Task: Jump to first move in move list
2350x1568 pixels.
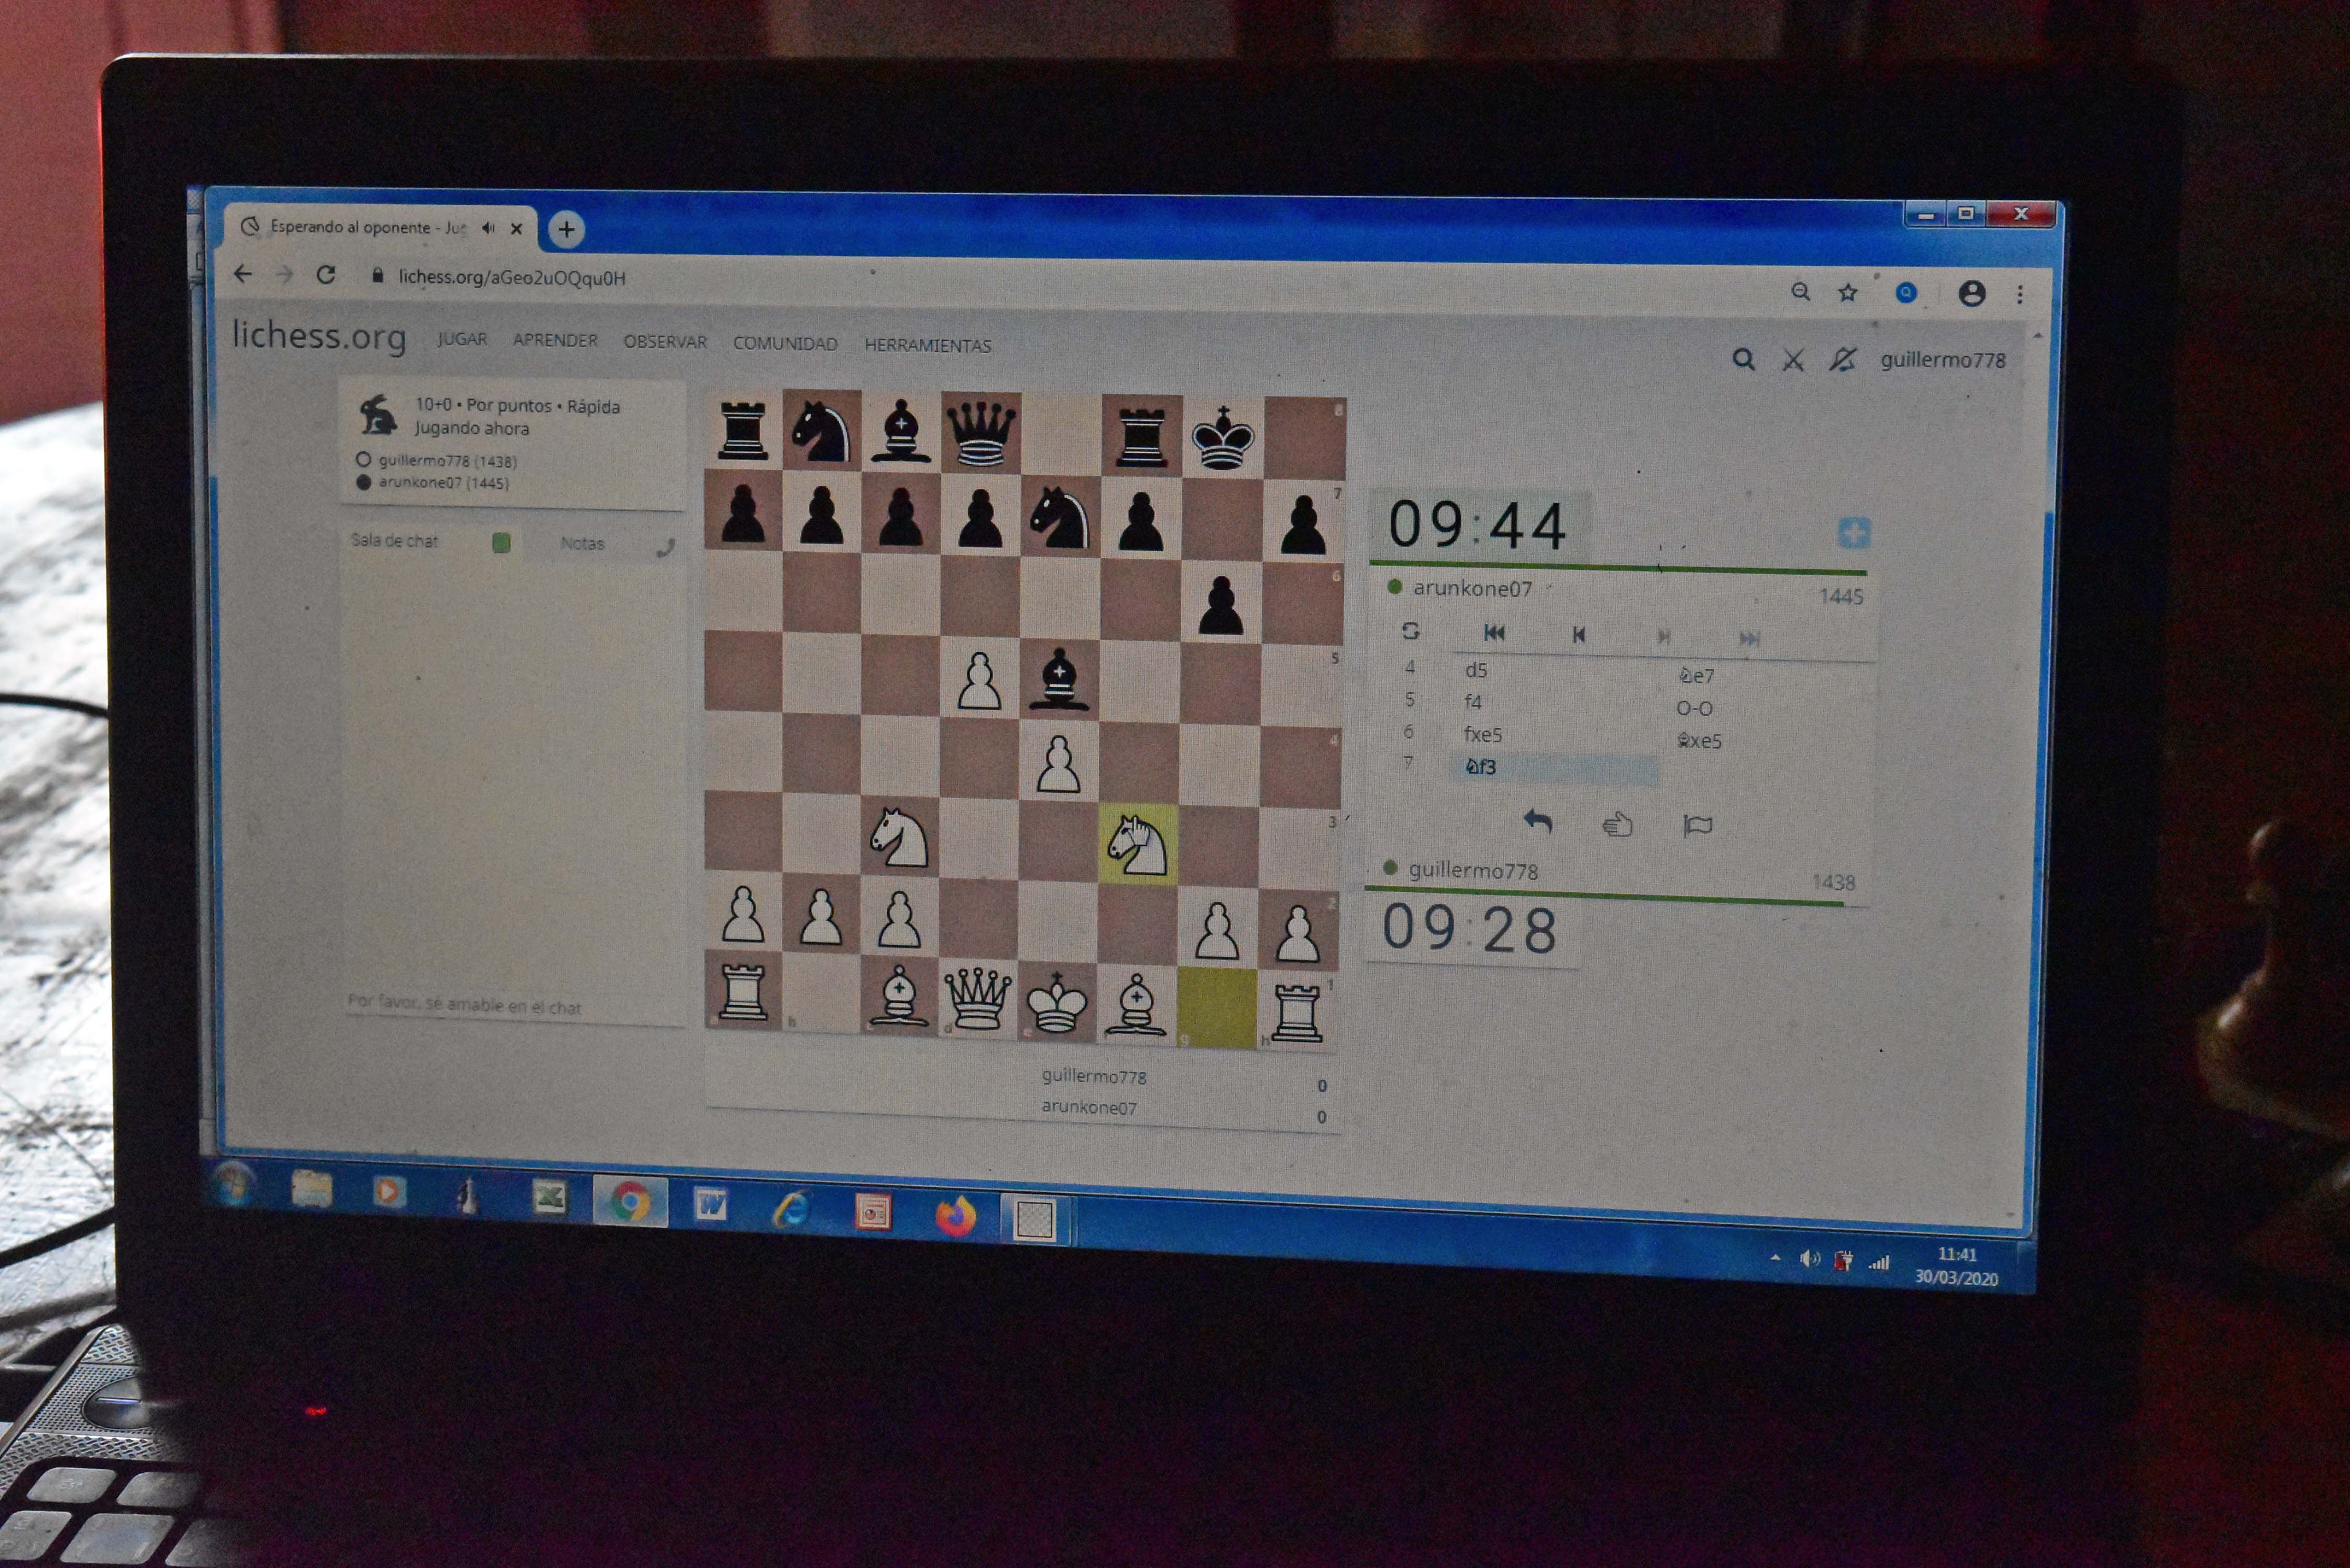Action: point(1494,633)
